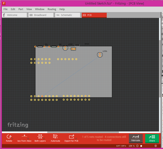163x149 pixels.
Task: Click the 154 % zoom value field
Action: 132,146
